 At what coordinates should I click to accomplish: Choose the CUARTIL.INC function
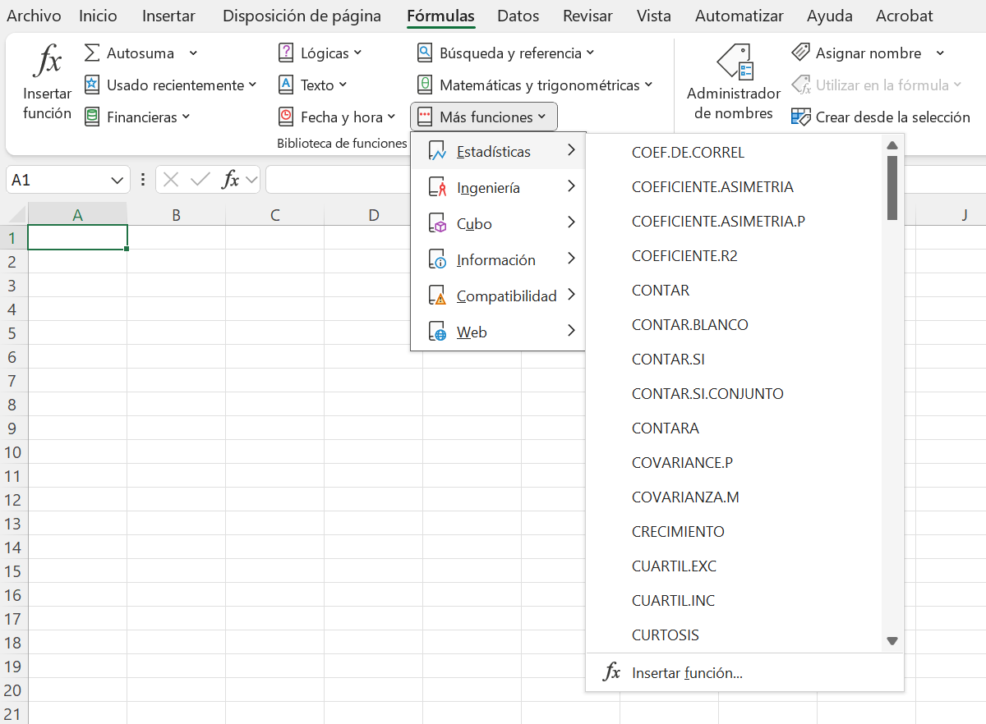point(673,601)
